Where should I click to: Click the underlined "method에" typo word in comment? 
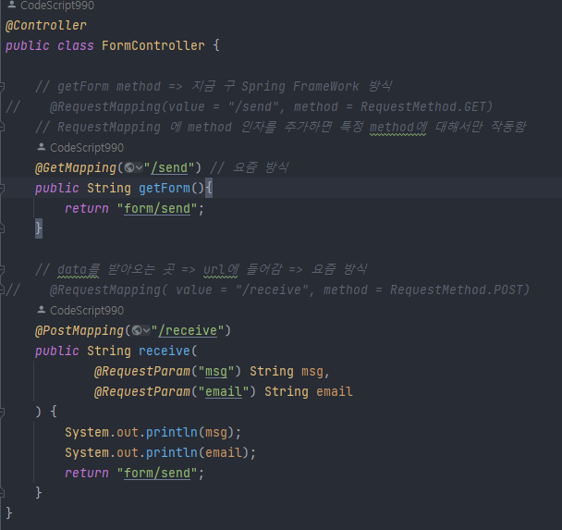pos(397,128)
